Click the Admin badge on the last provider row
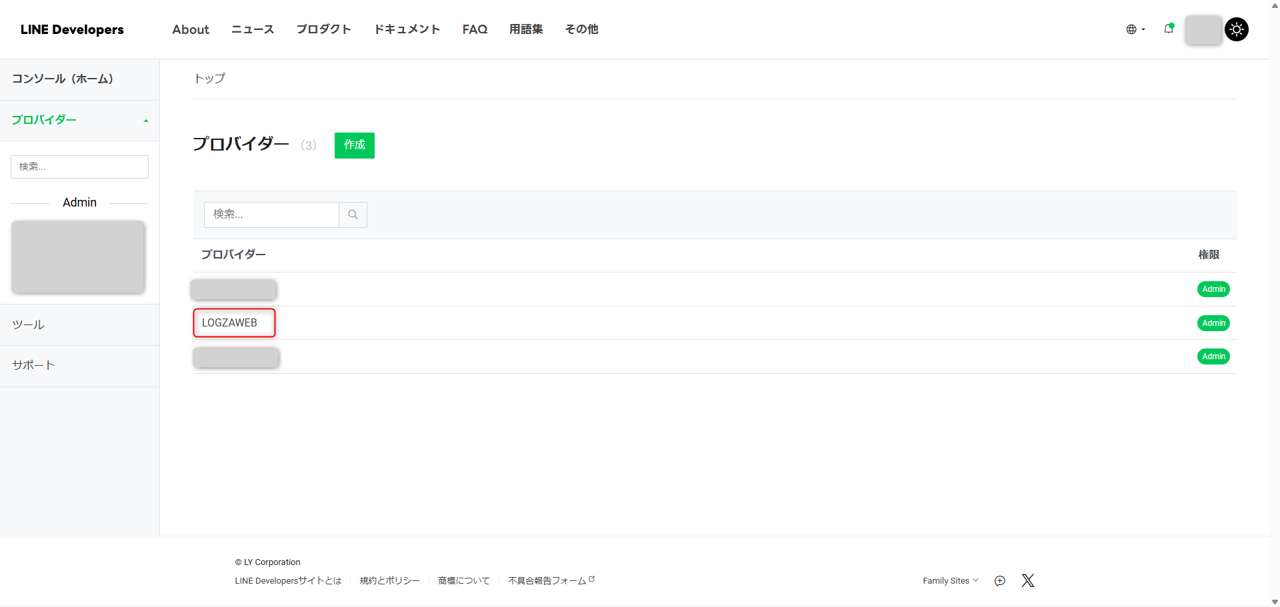1280x607 pixels. pyautogui.click(x=1213, y=356)
